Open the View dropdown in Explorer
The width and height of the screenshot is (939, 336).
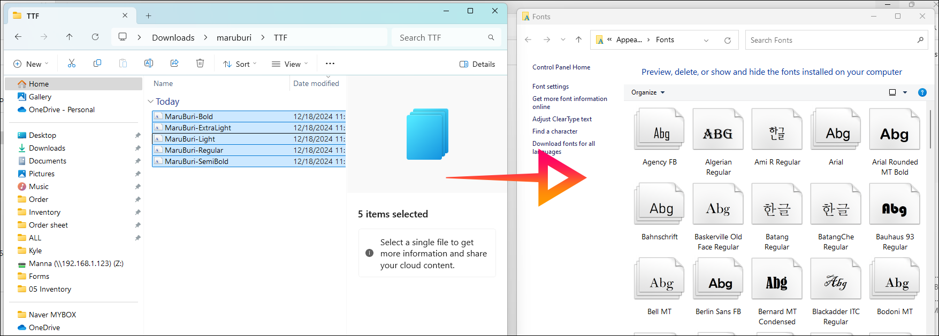290,64
